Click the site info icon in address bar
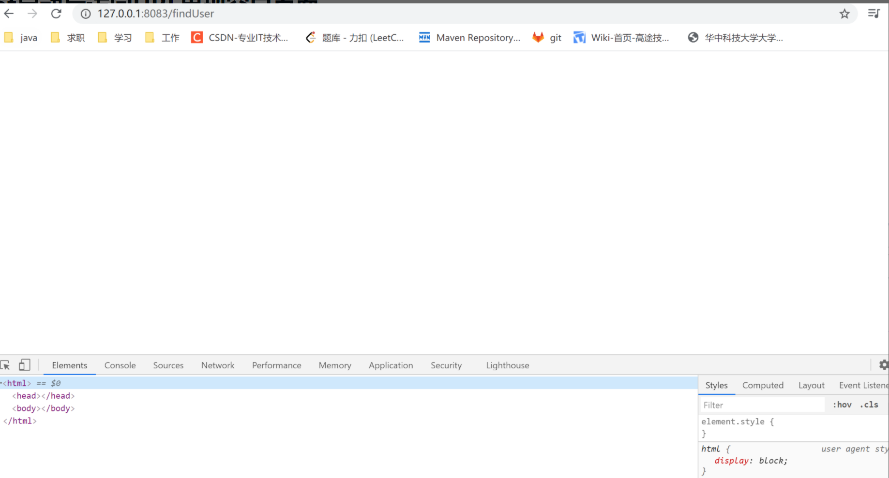 pyautogui.click(x=85, y=14)
